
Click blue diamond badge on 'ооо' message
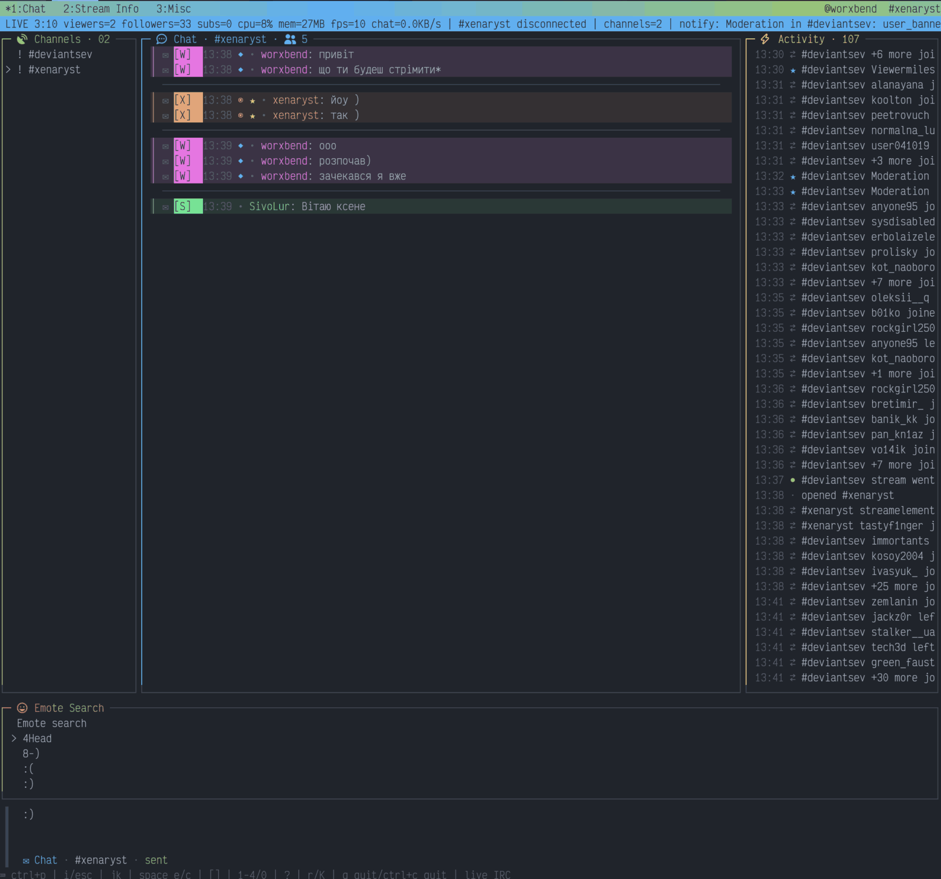point(241,145)
